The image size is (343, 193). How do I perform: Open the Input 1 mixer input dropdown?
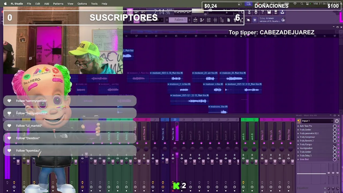coord(317,121)
